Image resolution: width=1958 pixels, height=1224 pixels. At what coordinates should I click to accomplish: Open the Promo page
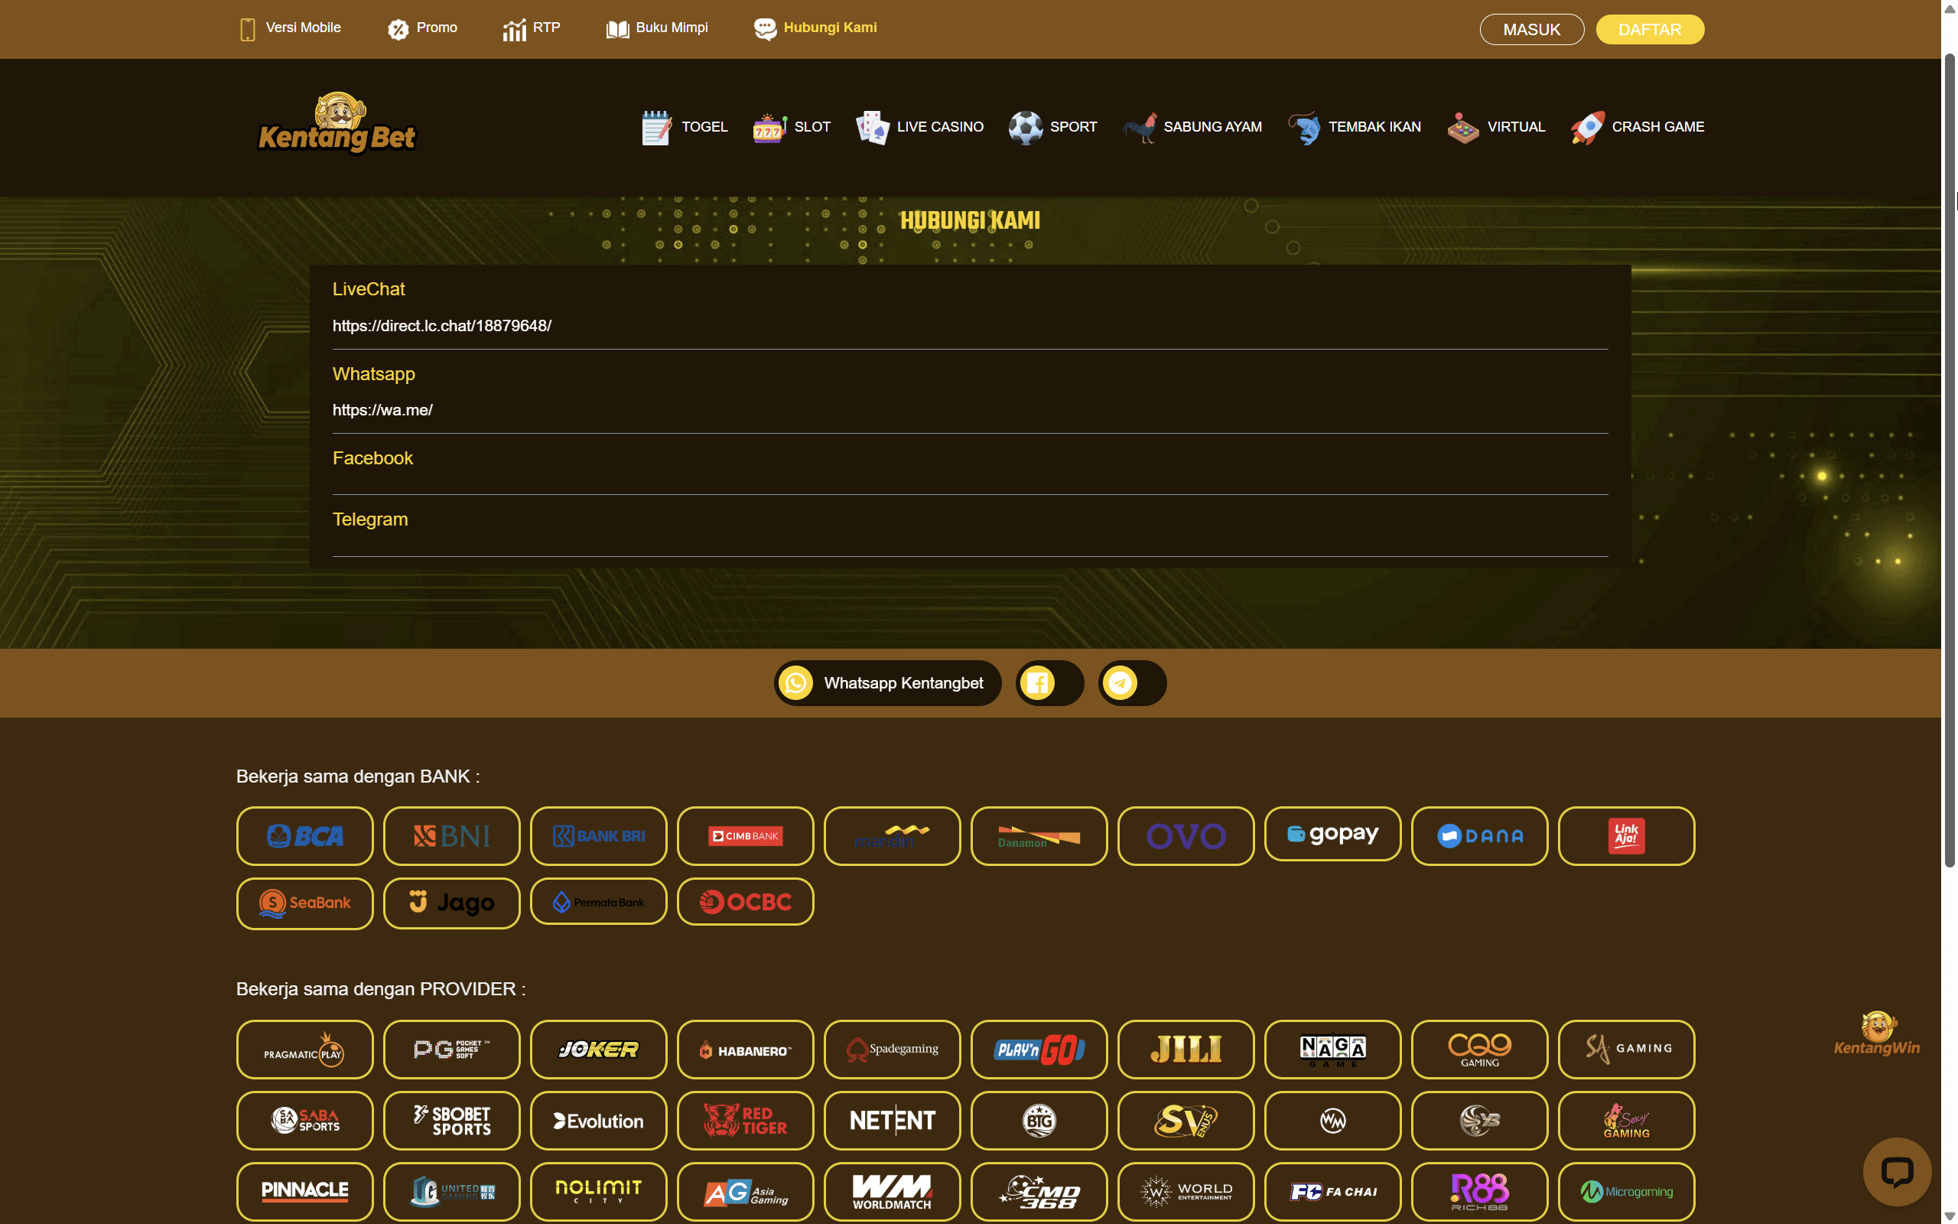coord(421,28)
